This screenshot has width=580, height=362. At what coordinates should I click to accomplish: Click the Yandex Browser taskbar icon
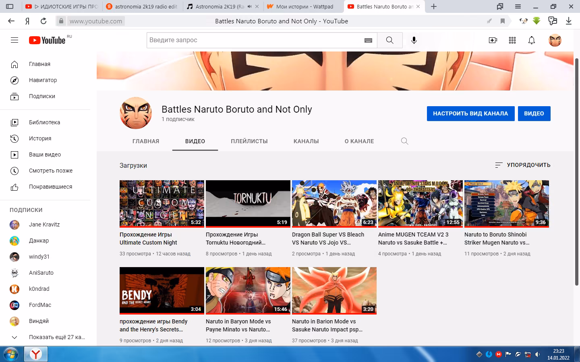36,354
